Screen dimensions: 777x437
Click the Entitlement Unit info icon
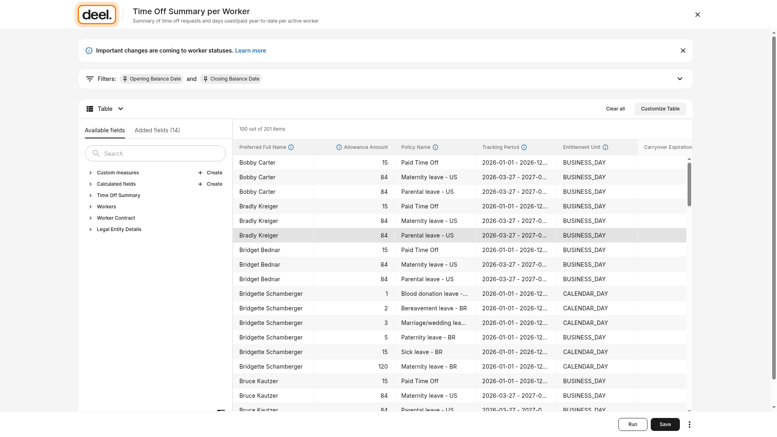click(605, 147)
